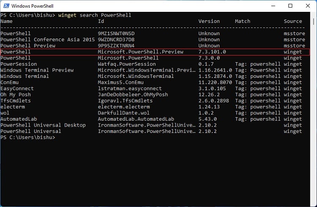Click the vertical scrollbar thumb

[x=313, y=22]
